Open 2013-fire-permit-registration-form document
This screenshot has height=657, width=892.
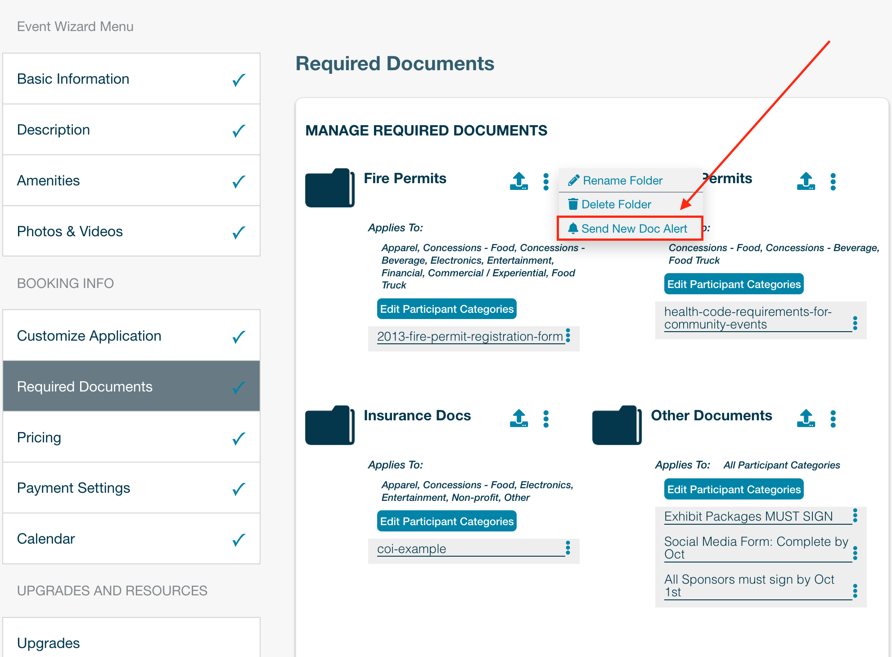click(x=470, y=337)
